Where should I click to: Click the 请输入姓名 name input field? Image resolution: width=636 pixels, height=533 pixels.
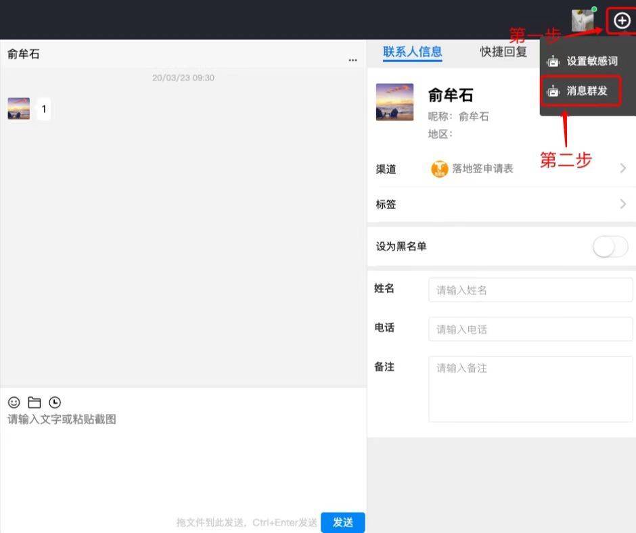[x=530, y=289]
